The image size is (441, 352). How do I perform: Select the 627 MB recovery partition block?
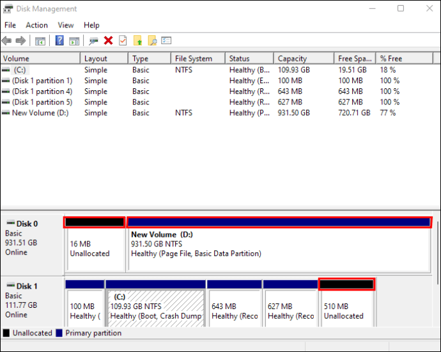(291, 303)
